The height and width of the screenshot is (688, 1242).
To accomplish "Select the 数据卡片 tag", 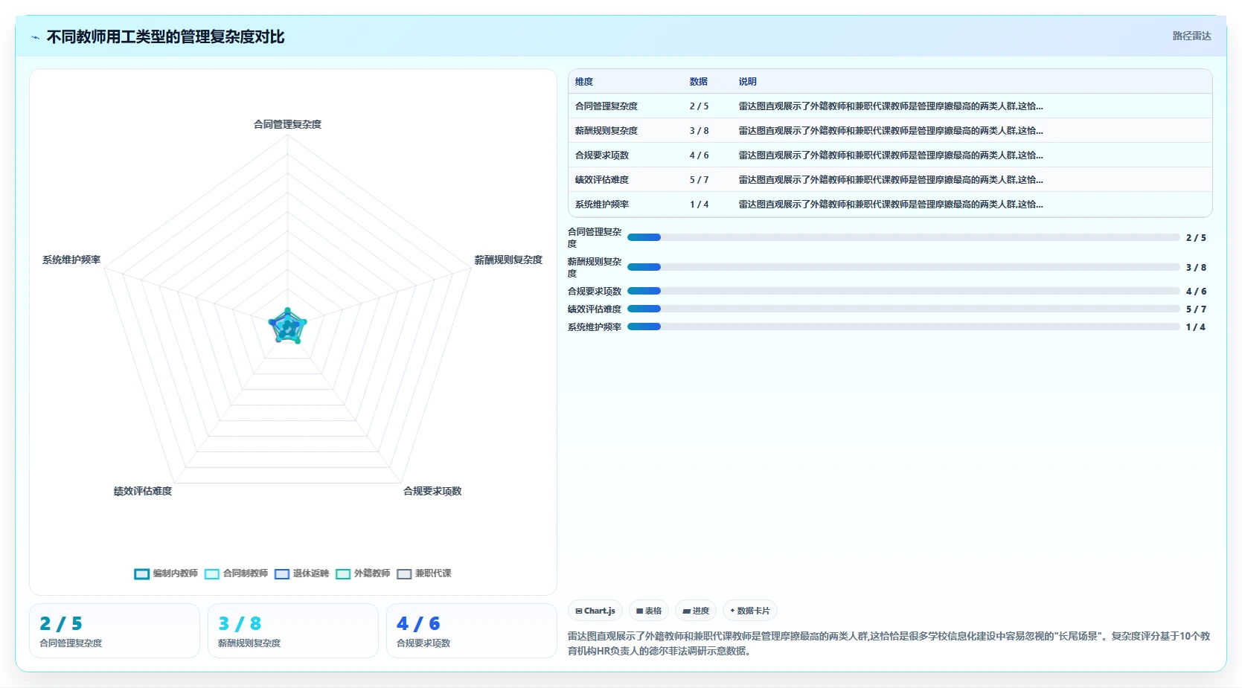I will (x=750, y=611).
